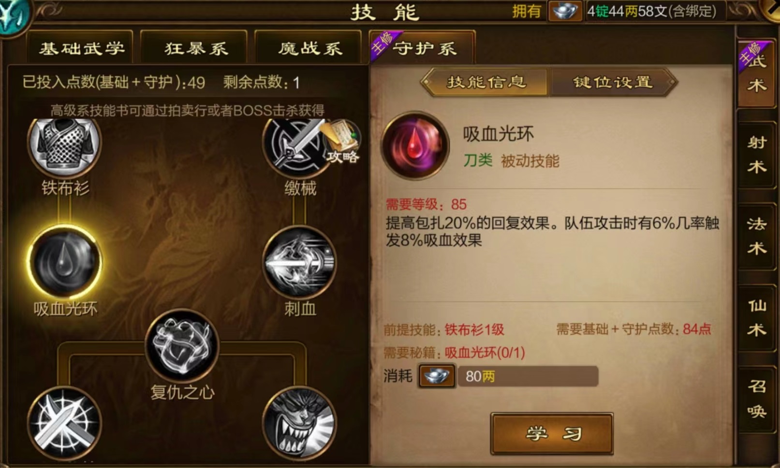The image size is (780, 468).
Task: Select the 缴械 disarm skill icon
Action: click(x=296, y=146)
